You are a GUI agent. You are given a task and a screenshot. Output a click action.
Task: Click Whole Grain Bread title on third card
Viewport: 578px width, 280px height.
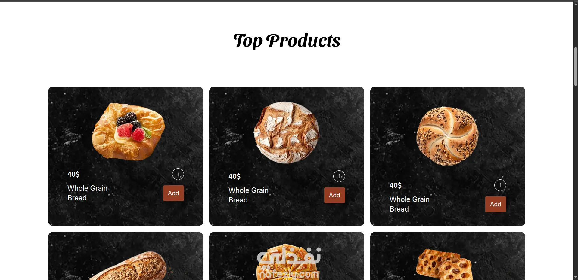tap(409, 204)
